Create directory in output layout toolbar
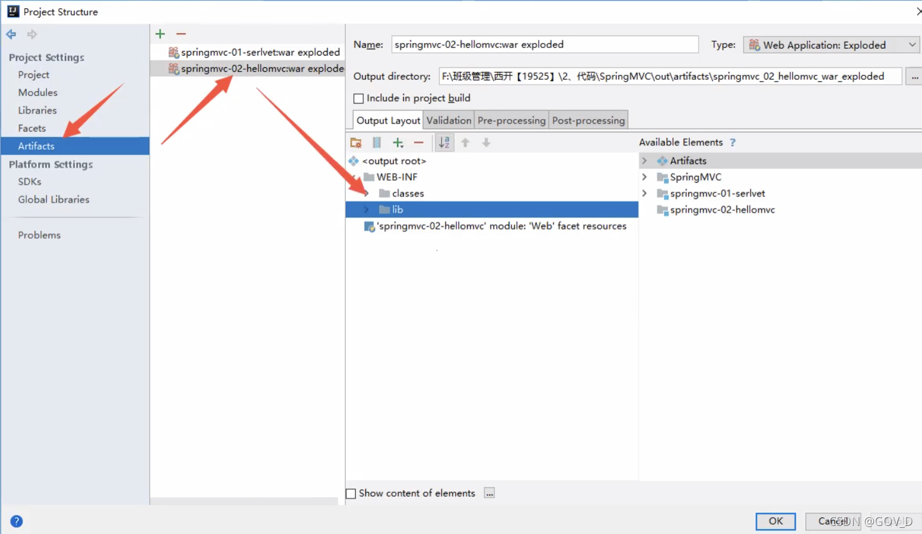The height and width of the screenshot is (534, 922). coord(356,143)
